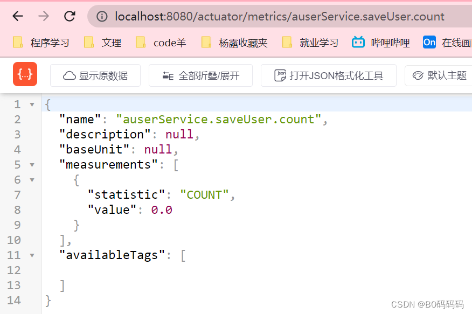Image resolution: width=472 pixels, height=314 pixels.
Task: Click the "description" key
Action: tap(105, 135)
